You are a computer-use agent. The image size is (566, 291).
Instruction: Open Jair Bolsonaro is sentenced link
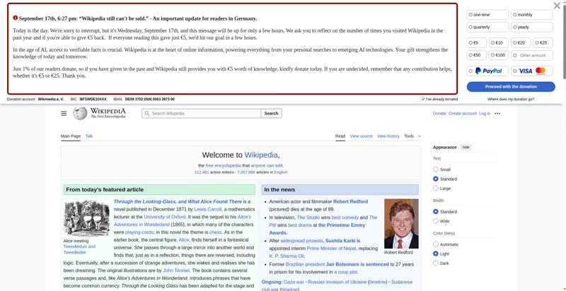tap(357, 264)
